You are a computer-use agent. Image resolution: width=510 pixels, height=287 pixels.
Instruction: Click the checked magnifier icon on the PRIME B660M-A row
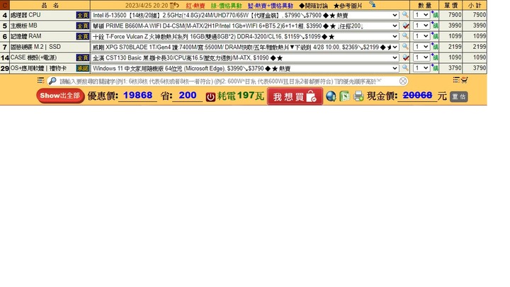(x=406, y=26)
